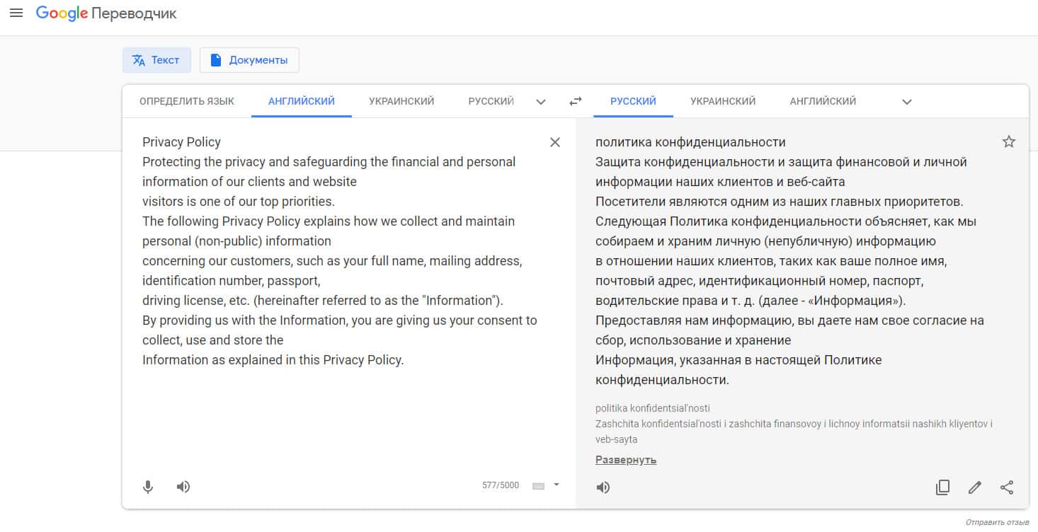Open the keyboard input tools dropdown
Screen dimensions: 1038x532
556,485
